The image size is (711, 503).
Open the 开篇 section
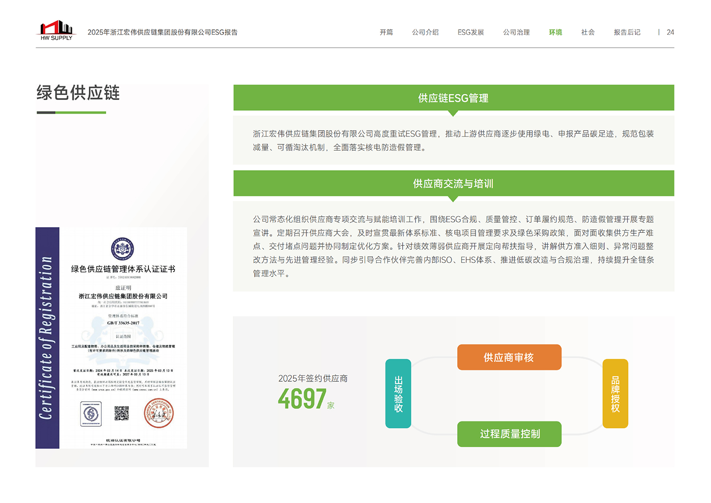386,32
